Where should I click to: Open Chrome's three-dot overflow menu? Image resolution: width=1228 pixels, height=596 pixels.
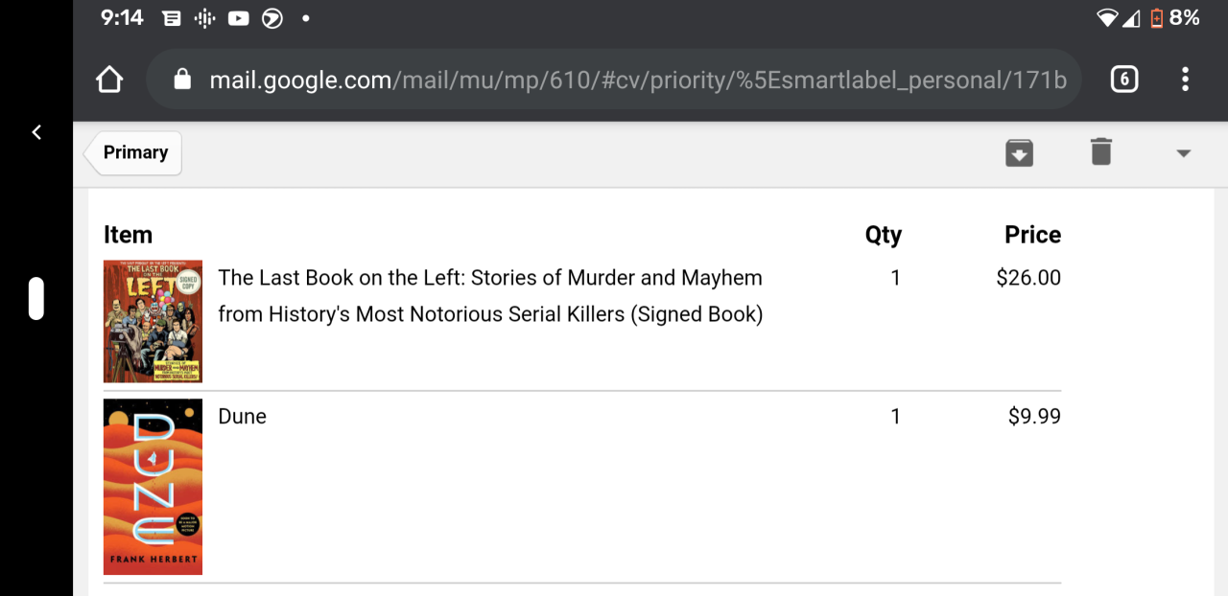(x=1186, y=79)
